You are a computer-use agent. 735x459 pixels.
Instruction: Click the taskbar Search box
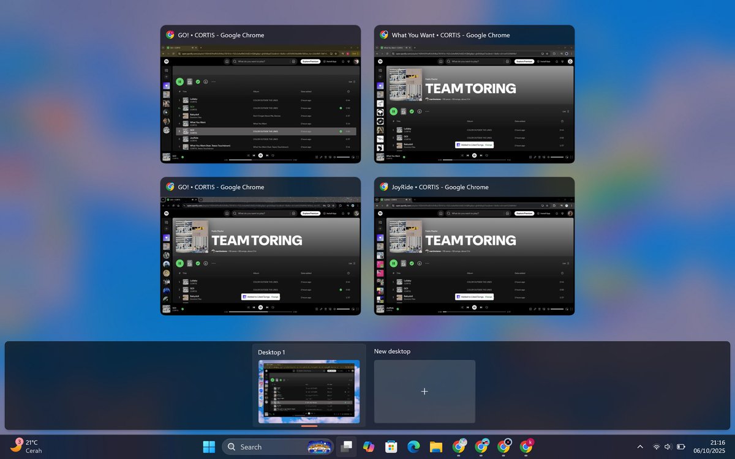(277, 447)
